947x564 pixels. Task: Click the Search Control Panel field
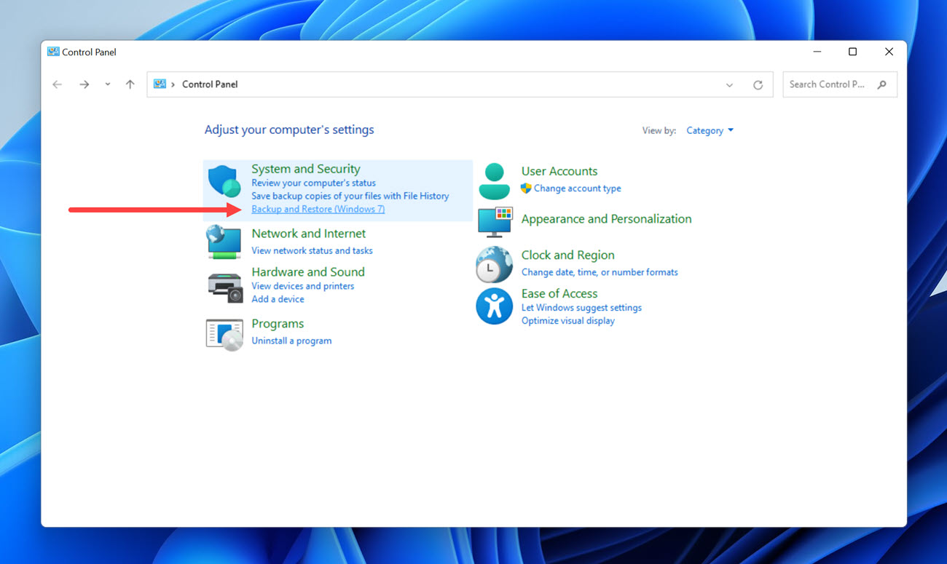coord(840,84)
